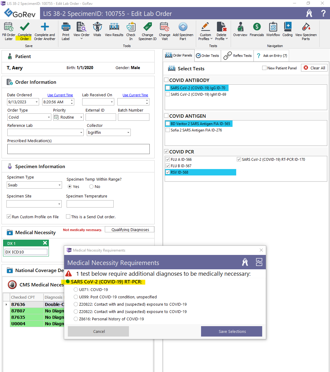Open the Order Type Covid dropdown
The image size is (330, 372).
pyautogui.click(x=49, y=117)
